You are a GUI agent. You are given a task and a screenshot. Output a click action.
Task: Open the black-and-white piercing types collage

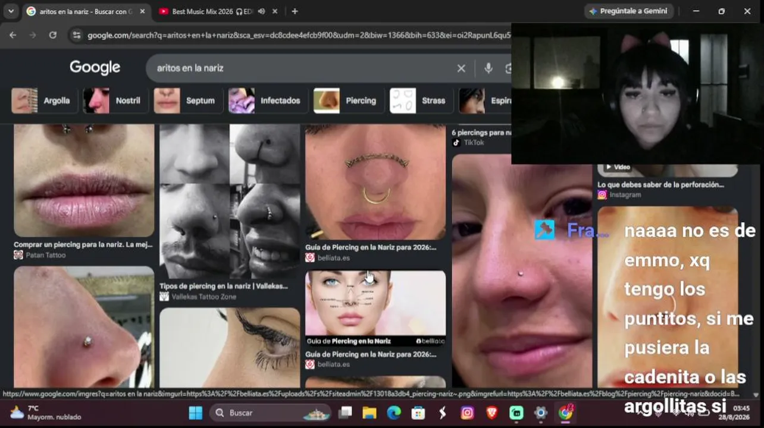[x=230, y=202]
